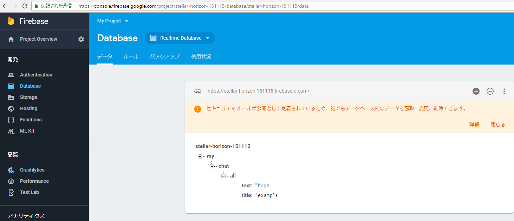Open Project Overview home icon
This screenshot has width=514, height=221.
[x=11, y=39]
